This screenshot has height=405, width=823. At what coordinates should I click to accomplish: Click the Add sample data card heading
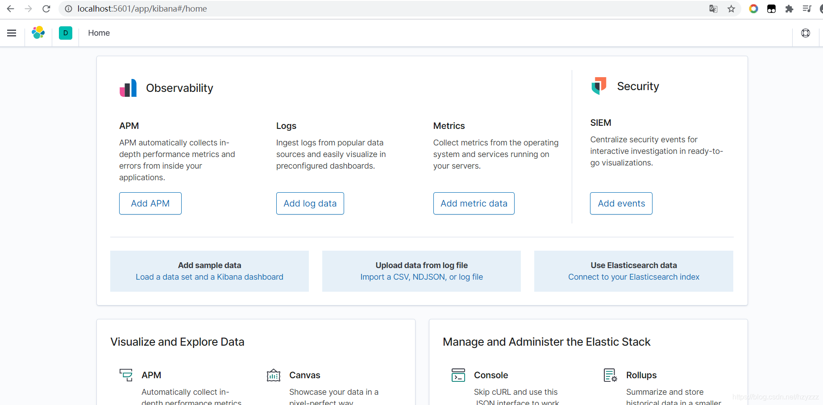point(209,265)
